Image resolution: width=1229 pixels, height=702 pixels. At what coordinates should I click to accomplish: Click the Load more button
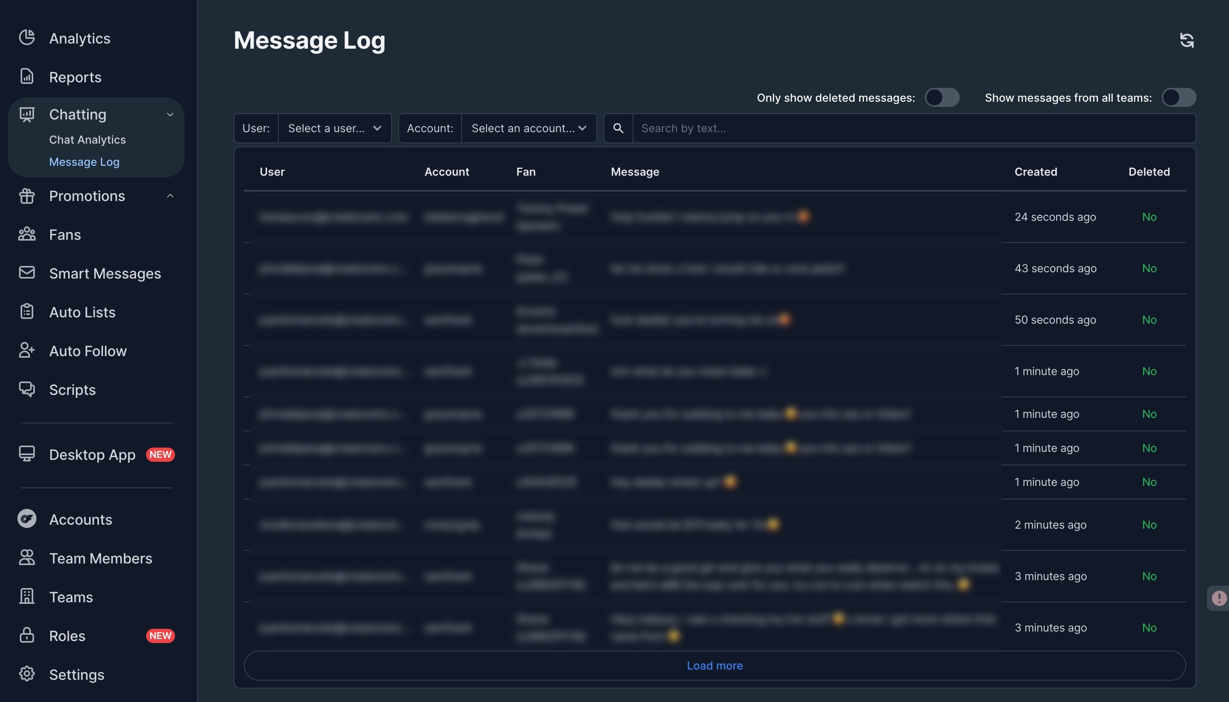(715, 666)
